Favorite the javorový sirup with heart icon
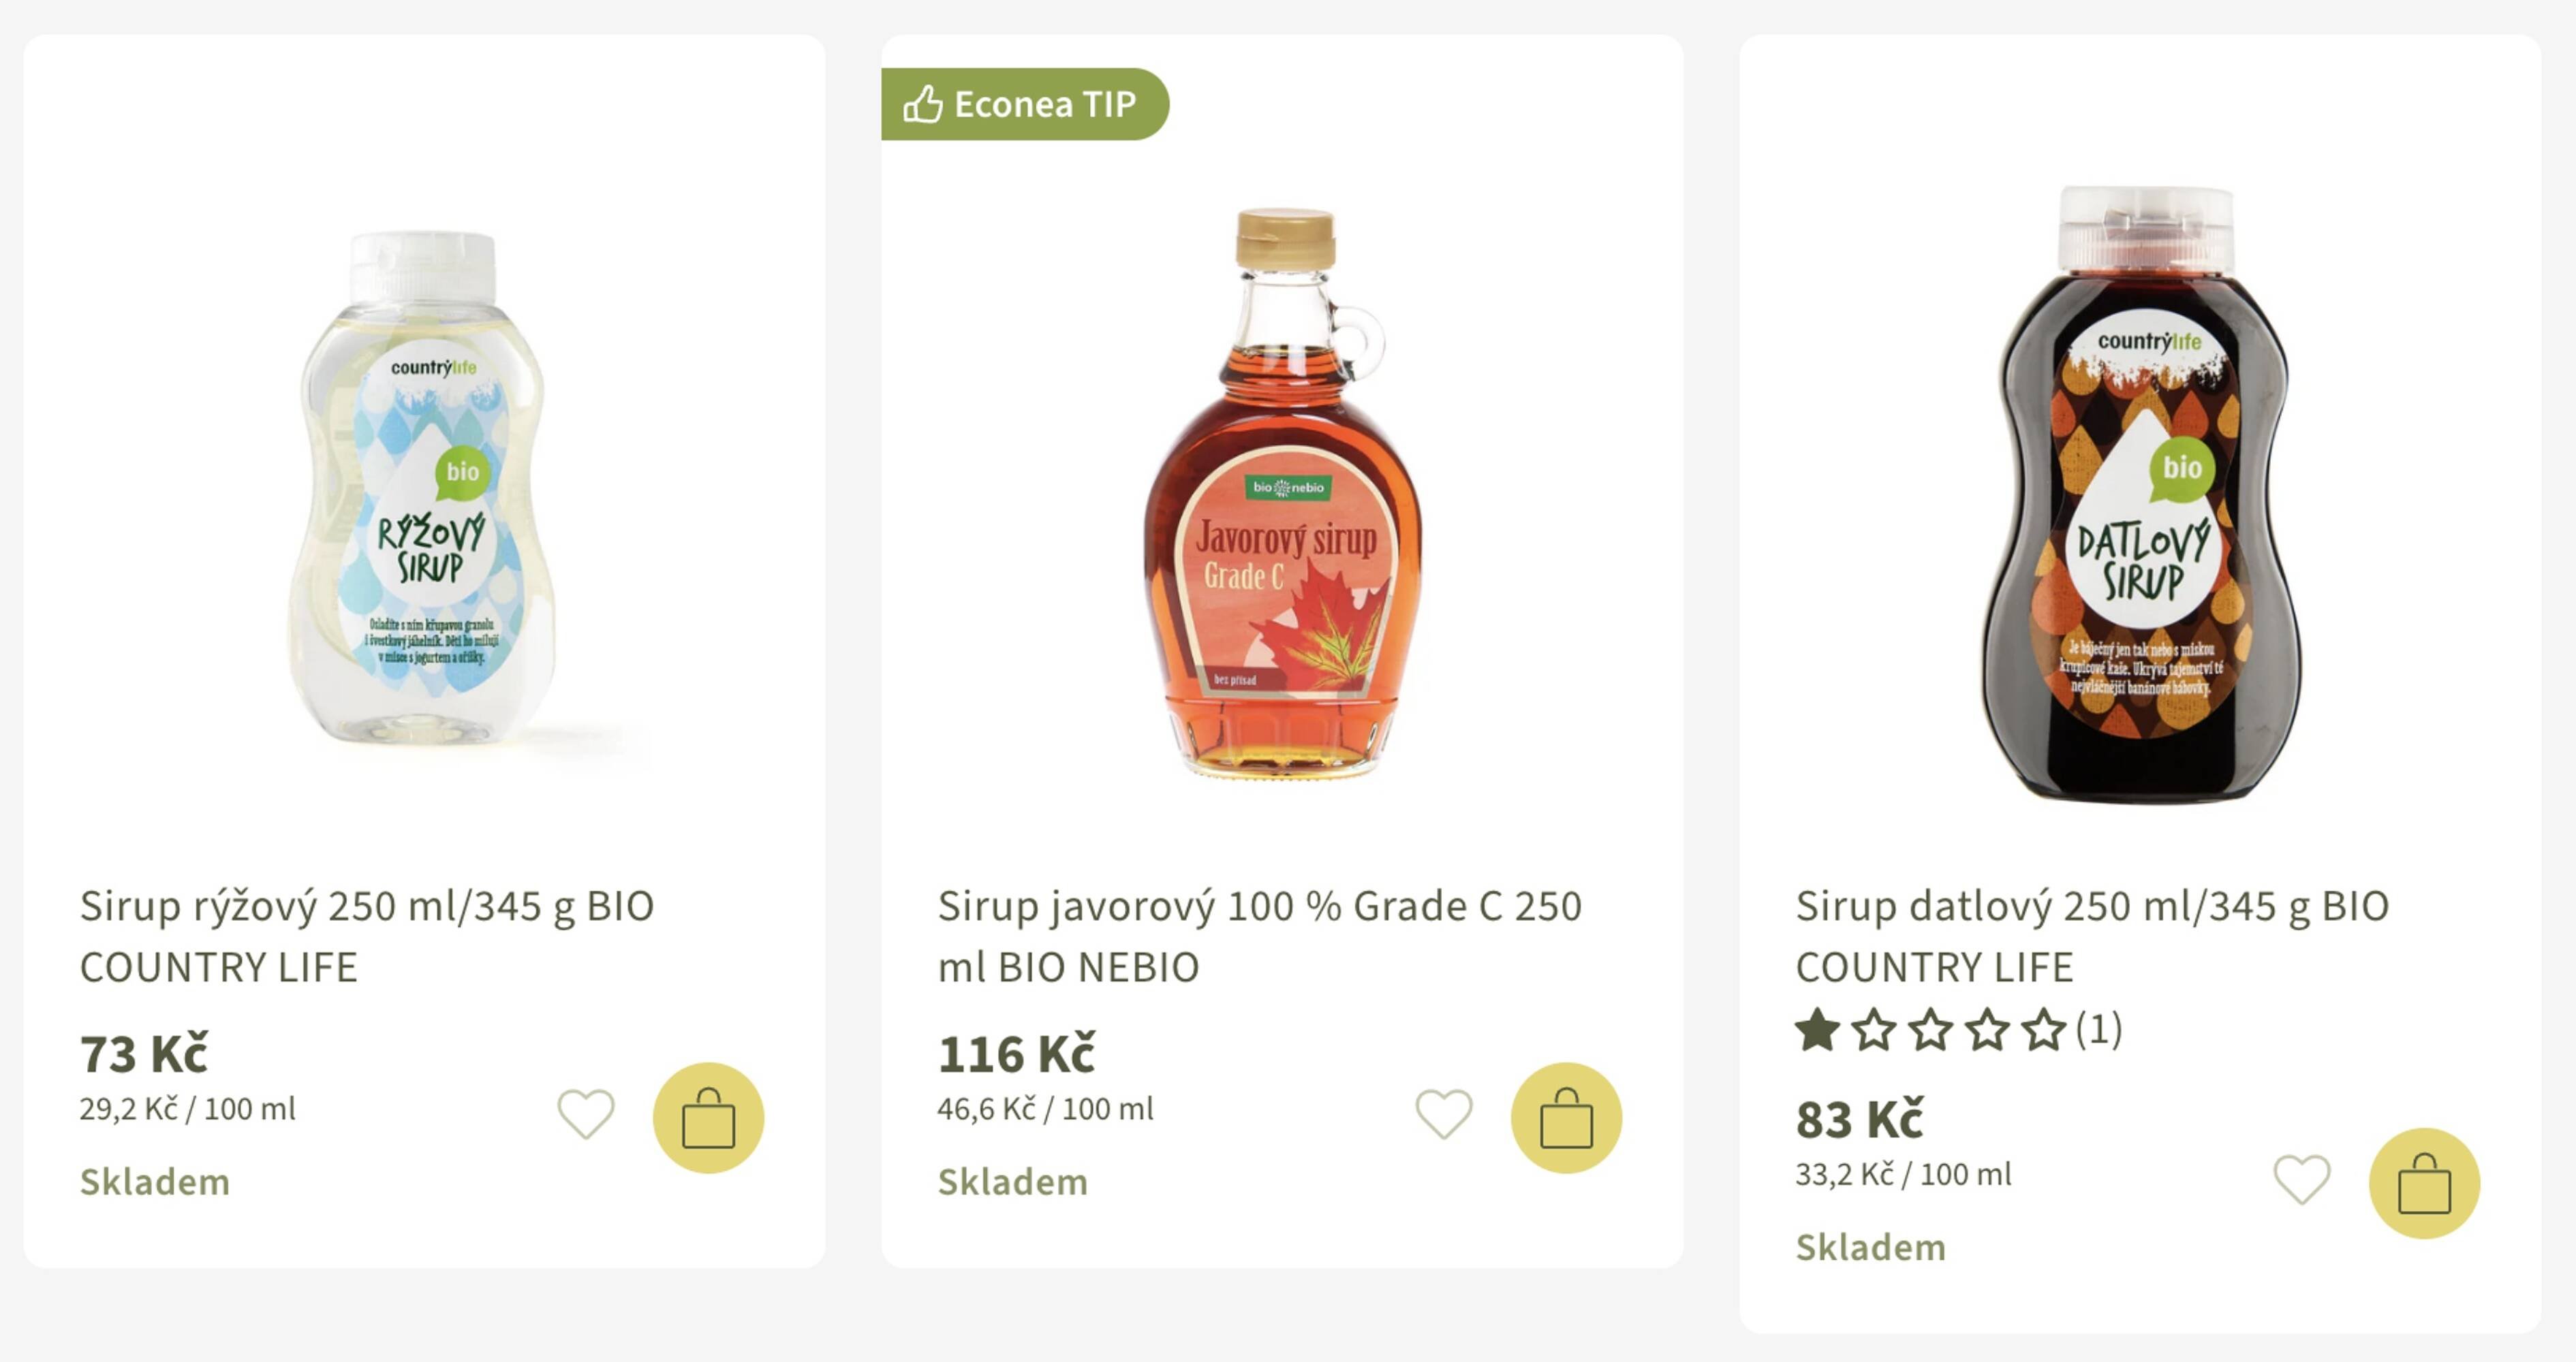The image size is (2576, 1362). click(1444, 1113)
